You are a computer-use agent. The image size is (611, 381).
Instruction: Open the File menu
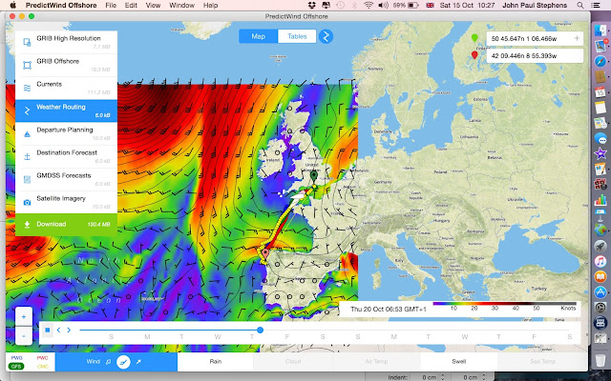click(111, 6)
